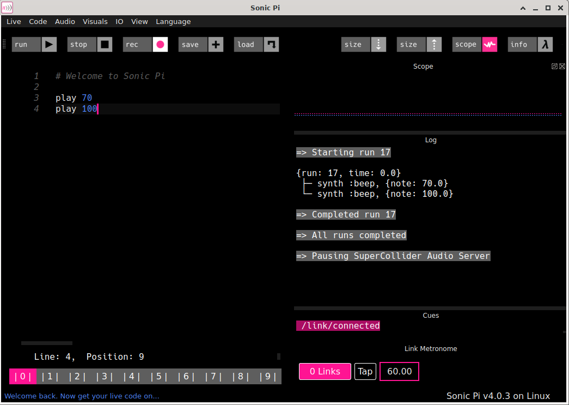569x405 pixels.
Task: Increase text size with the up-arrow size icon
Action: pyautogui.click(x=434, y=44)
